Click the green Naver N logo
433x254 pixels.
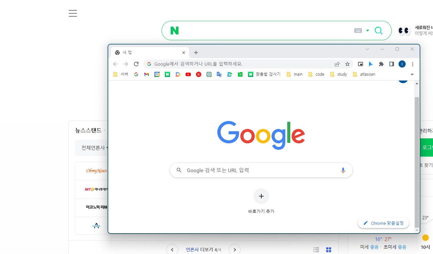click(175, 31)
